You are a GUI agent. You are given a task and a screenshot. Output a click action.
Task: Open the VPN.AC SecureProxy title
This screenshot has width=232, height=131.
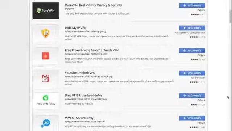(x=79, y=118)
